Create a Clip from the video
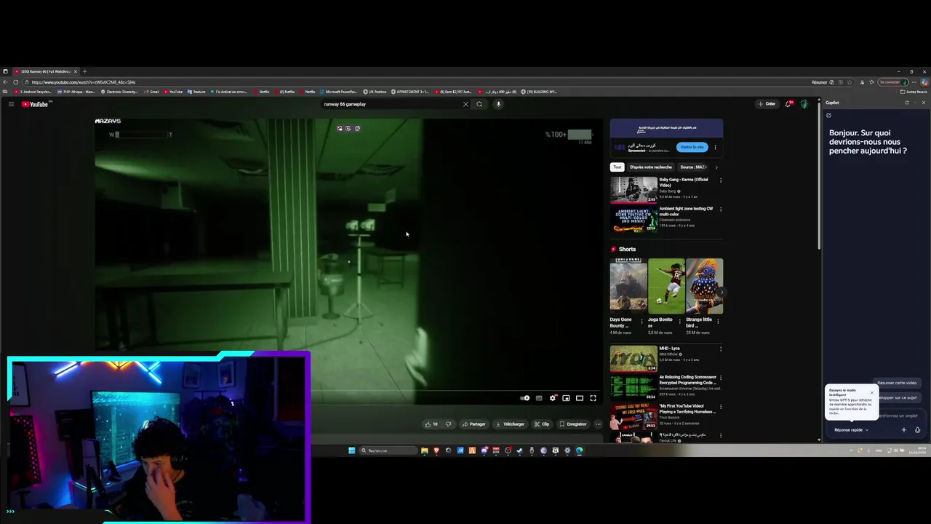This screenshot has height=524, width=931. tap(542, 424)
